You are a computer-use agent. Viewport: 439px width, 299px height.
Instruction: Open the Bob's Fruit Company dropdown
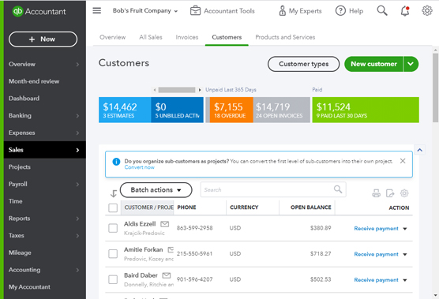[x=145, y=10]
